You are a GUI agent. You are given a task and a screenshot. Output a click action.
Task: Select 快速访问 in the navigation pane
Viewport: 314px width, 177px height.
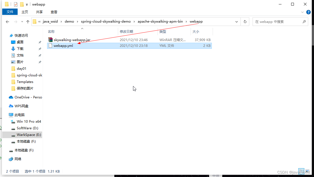tap(21, 36)
